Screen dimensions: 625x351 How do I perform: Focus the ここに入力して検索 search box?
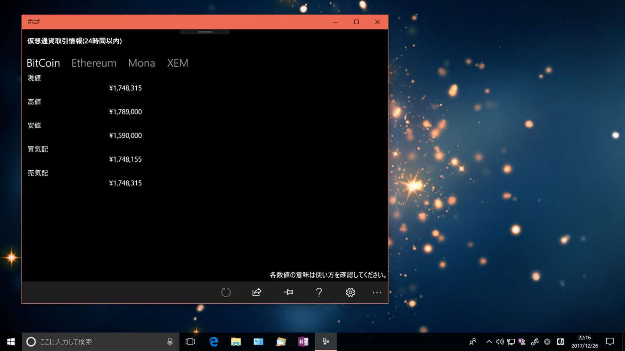point(100,342)
